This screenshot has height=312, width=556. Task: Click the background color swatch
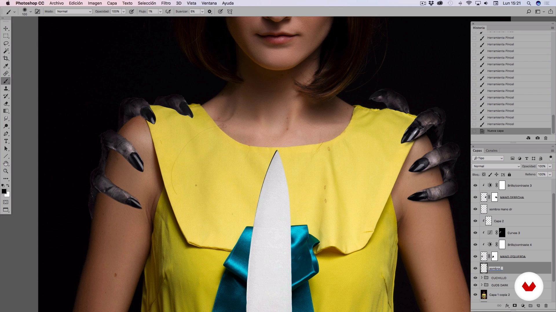point(8,195)
